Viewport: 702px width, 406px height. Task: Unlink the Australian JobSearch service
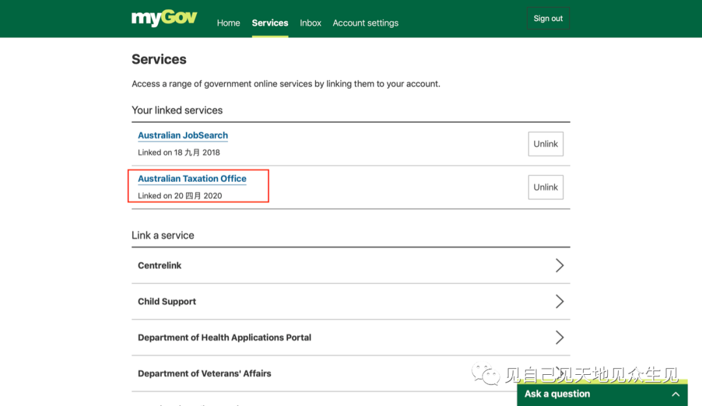[545, 144]
